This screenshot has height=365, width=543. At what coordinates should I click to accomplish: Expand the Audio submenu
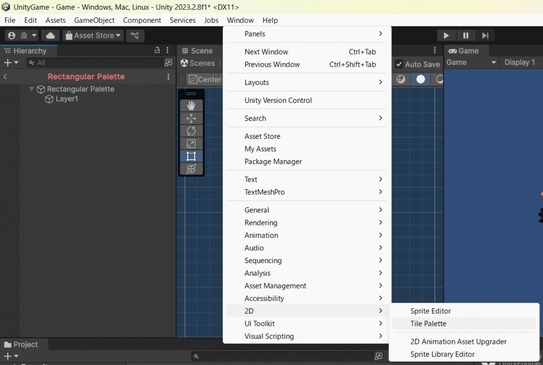point(307,248)
